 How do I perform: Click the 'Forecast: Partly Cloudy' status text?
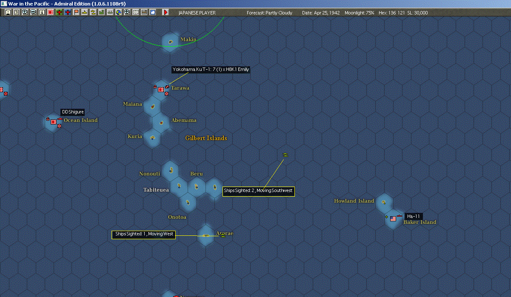270,13
